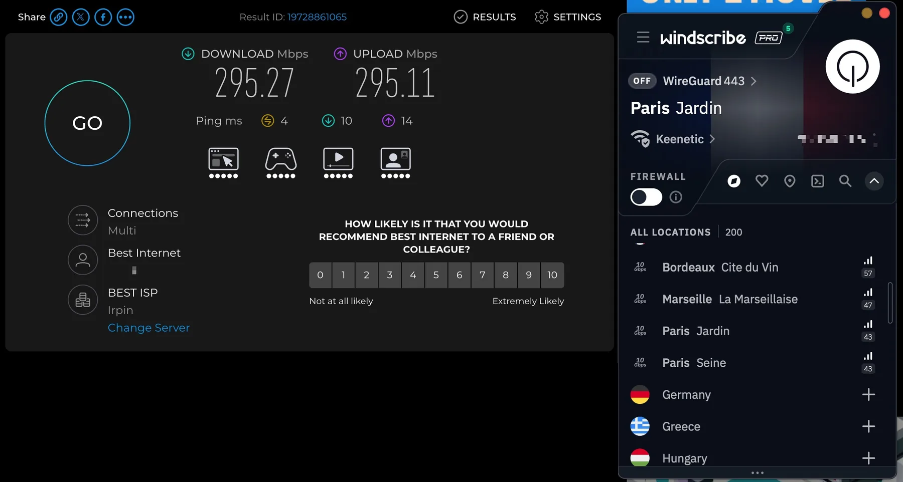Image resolution: width=903 pixels, height=482 pixels.
Task: Rate recommendation score 5
Action: click(436, 275)
